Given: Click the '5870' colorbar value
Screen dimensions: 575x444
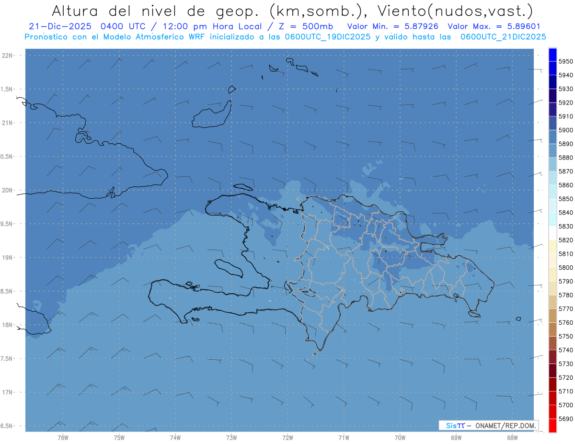Looking at the screenshot, I should point(565,171).
